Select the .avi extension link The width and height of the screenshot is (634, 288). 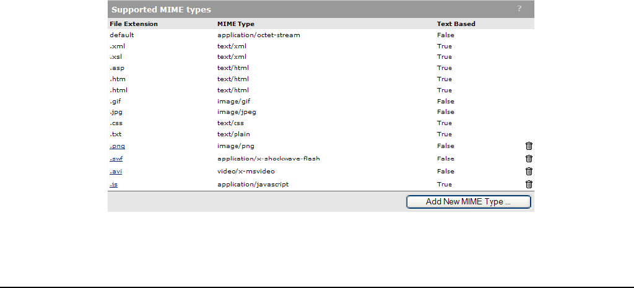(x=116, y=171)
